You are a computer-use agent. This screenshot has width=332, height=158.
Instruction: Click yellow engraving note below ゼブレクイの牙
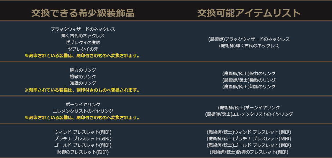(x=83, y=55)
